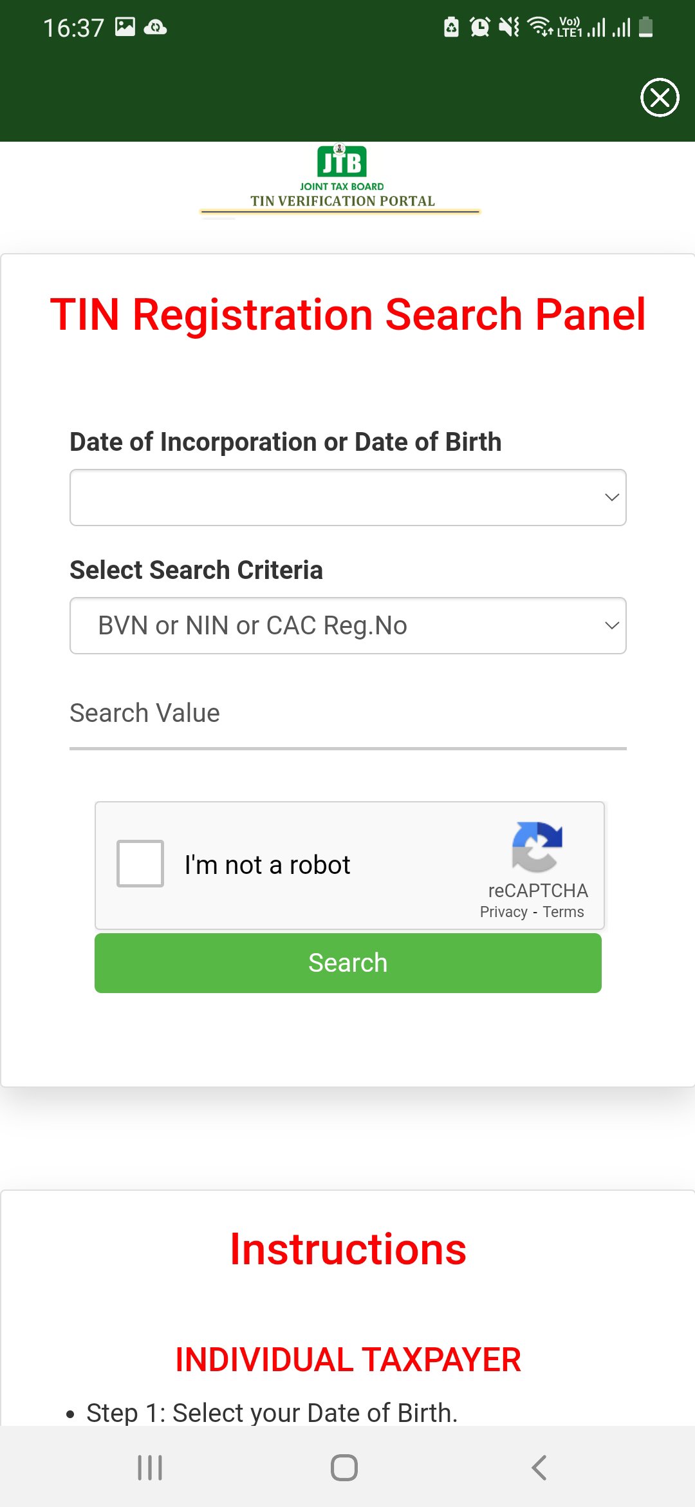Tap the Android back arrow
The height and width of the screenshot is (1507, 695).
pos(539,1468)
